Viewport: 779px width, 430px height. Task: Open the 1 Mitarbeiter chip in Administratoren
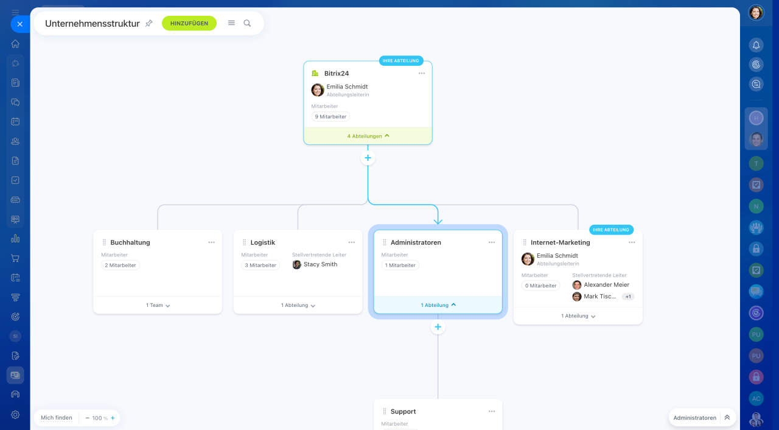[400, 265]
